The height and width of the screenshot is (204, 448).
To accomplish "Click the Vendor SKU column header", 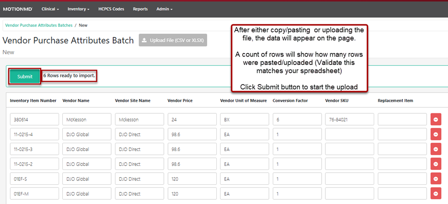I will 336,101.
